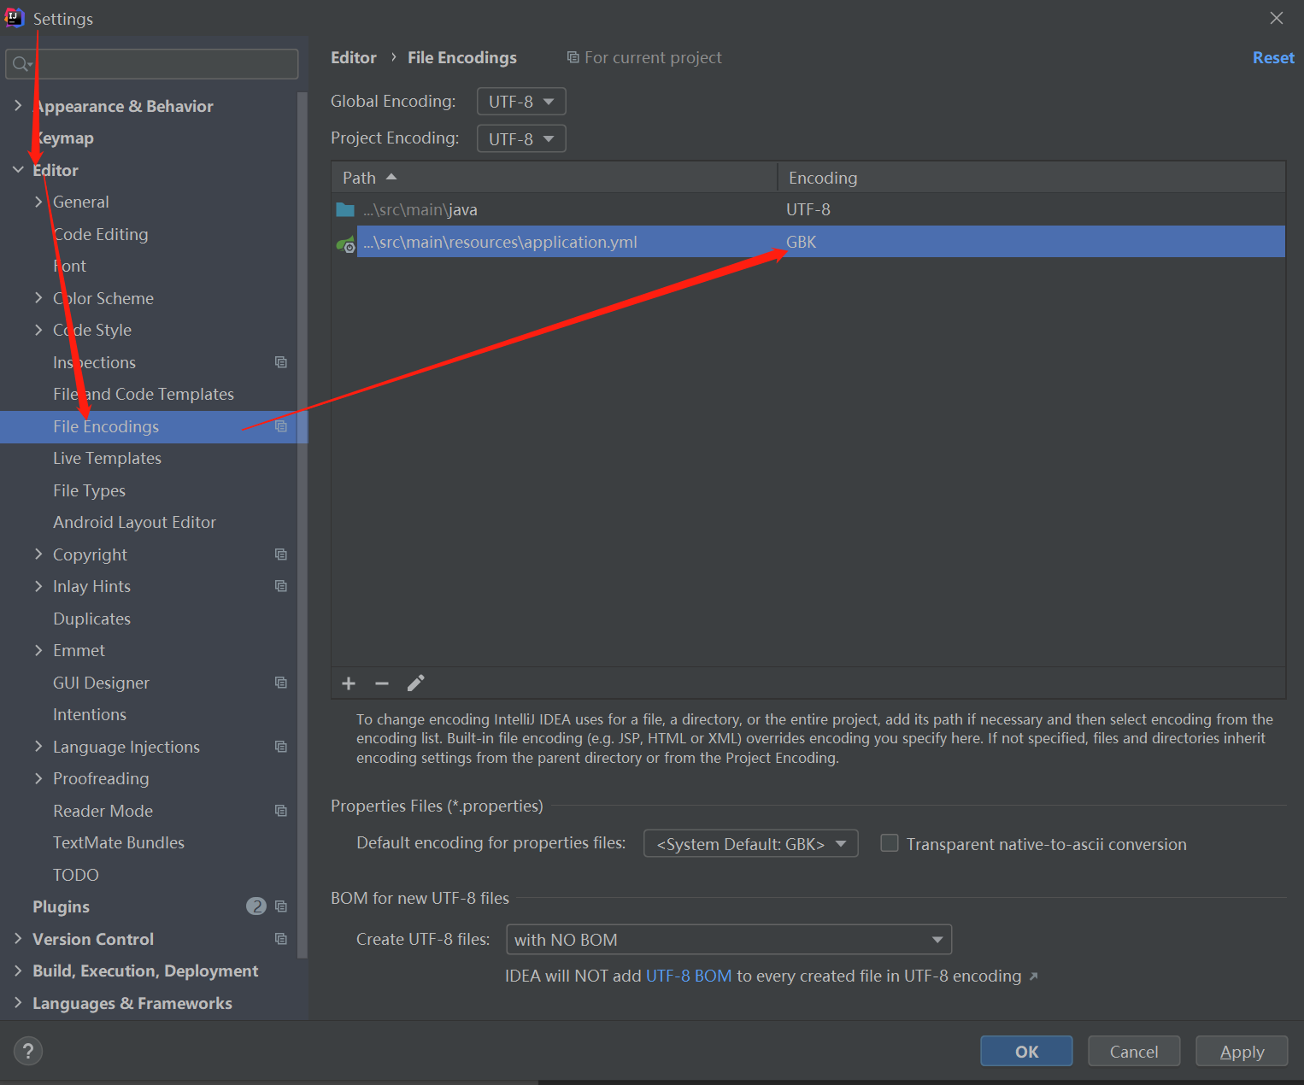This screenshot has width=1304, height=1085.
Task: Click the Plugins update count badge
Action: [x=256, y=906]
